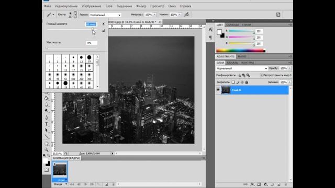
Task: Click the hardness slider handle
Action: click(x=47, y=48)
